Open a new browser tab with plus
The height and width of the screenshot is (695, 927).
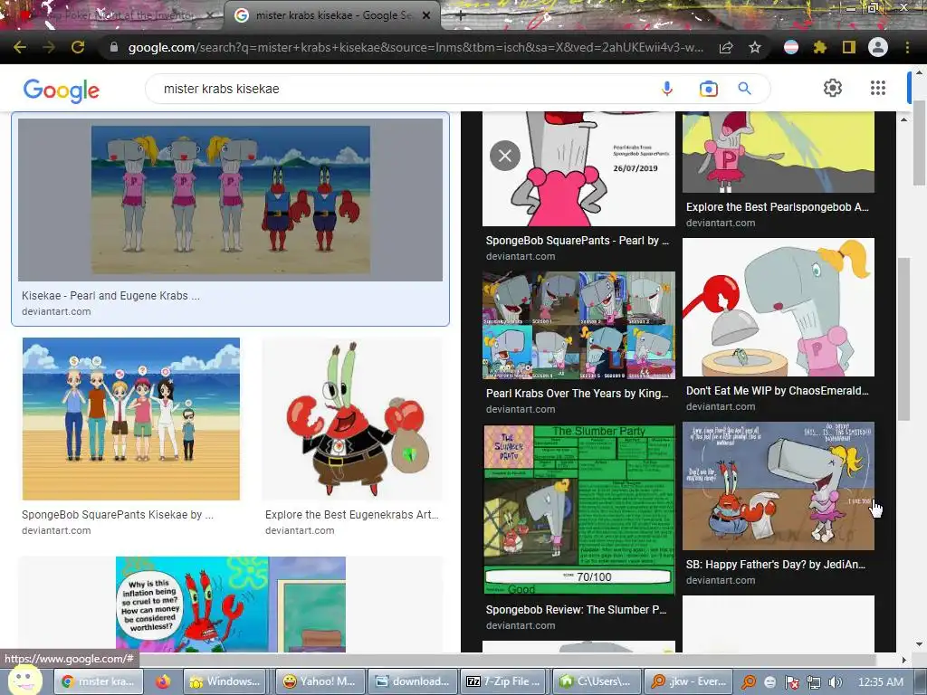[x=460, y=15]
